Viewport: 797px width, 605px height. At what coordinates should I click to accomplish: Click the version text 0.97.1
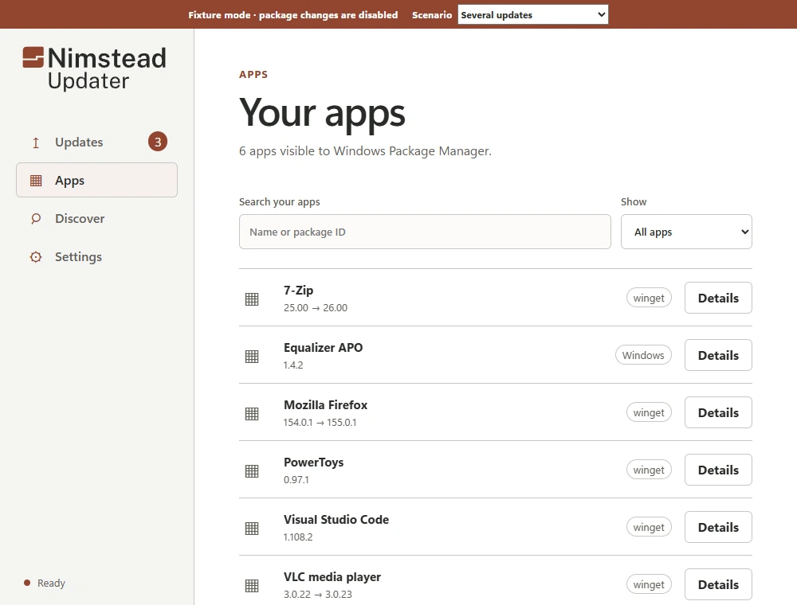(x=296, y=480)
